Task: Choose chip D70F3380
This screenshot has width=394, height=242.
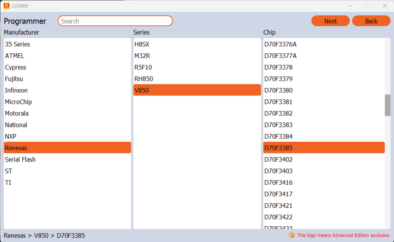Action: 278,91
